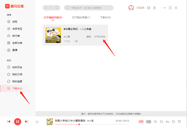This screenshot has height=127, width=187.
Task: Open 全部分类 in the sidebar
Action: pos(15,43)
